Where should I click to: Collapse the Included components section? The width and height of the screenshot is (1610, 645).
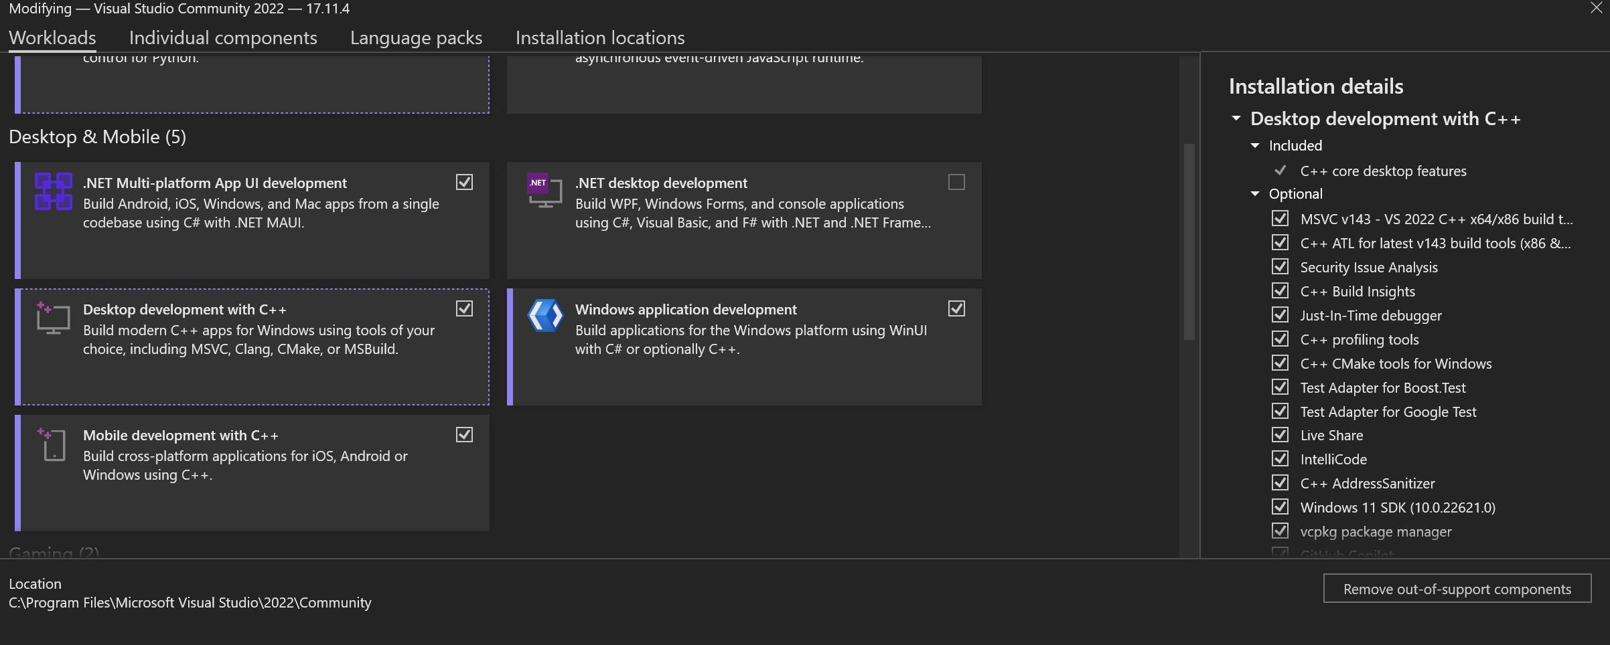(1255, 145)
